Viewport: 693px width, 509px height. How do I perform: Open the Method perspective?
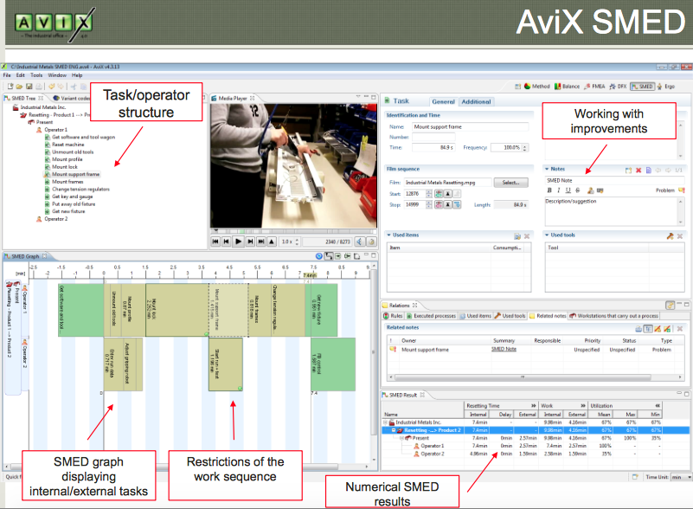(x=537, y=87)
